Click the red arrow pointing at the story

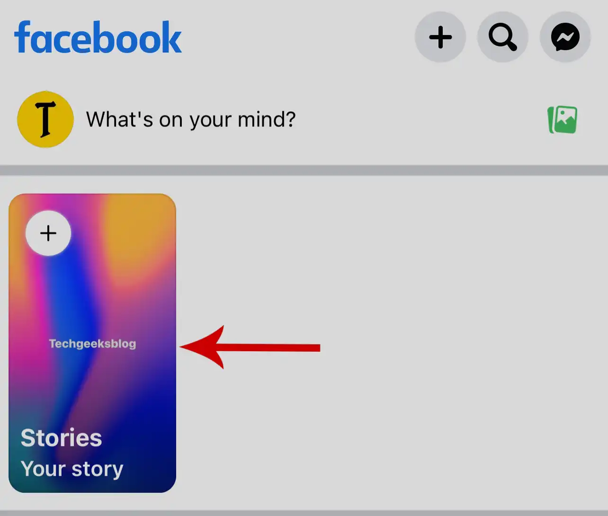coord(250,347)
